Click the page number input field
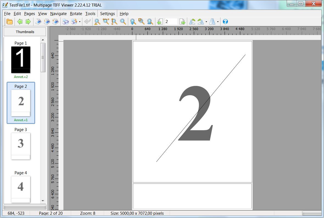The height and width of the screenshot is (218, 324). pos(171,22)
